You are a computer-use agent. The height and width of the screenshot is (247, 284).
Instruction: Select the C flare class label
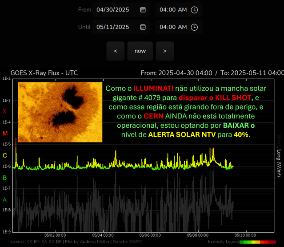coord(5,155)
